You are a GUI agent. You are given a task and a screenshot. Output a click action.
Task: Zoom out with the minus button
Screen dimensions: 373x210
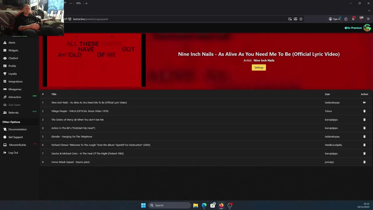click(x=71, y=3)
